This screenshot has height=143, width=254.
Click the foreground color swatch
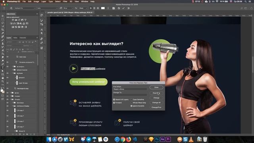pos(2,91)
